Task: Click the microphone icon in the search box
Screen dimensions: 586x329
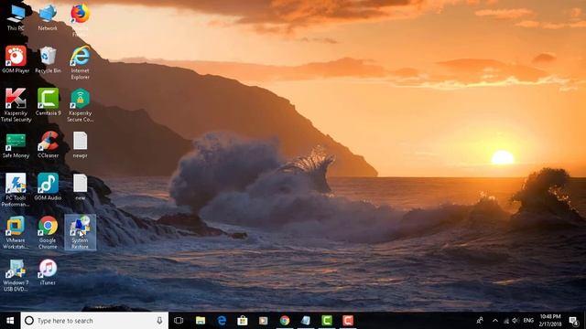Action: (159, 321)
